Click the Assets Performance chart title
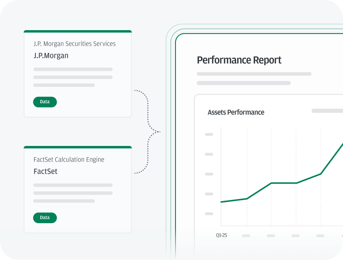343x260 pixels. (x=236, y=112)
